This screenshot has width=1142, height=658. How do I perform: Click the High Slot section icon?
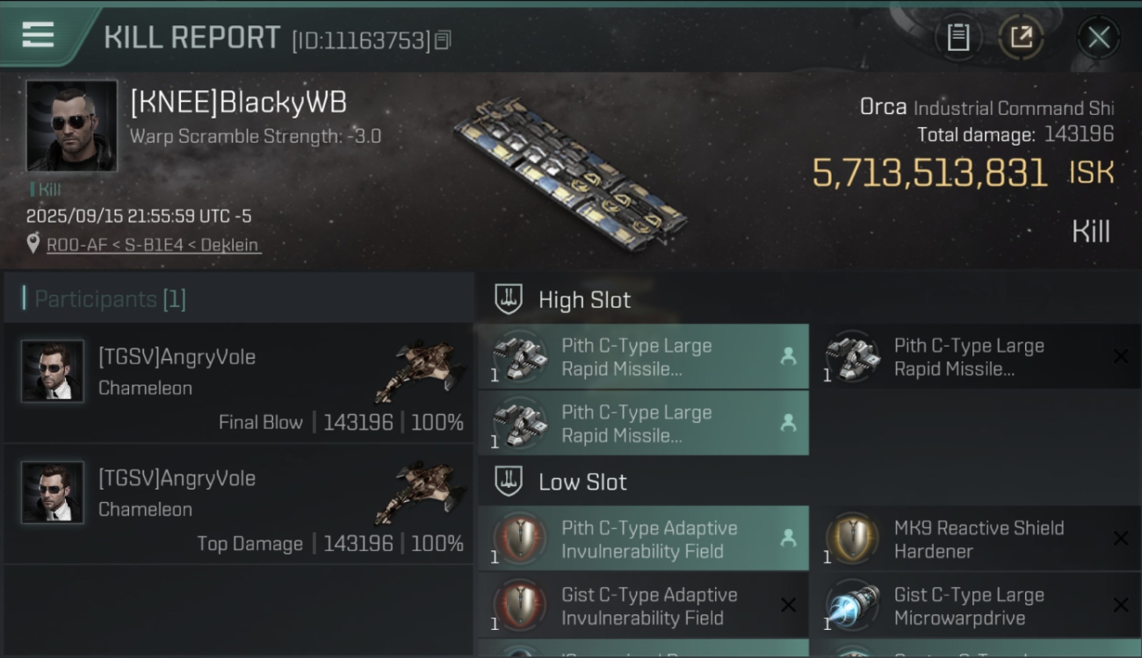point(509,299)
